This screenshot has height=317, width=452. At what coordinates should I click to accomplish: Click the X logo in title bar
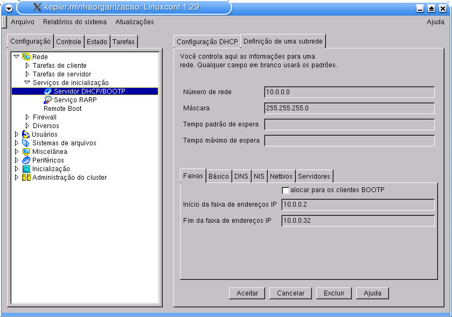click(x=37, y=7)
